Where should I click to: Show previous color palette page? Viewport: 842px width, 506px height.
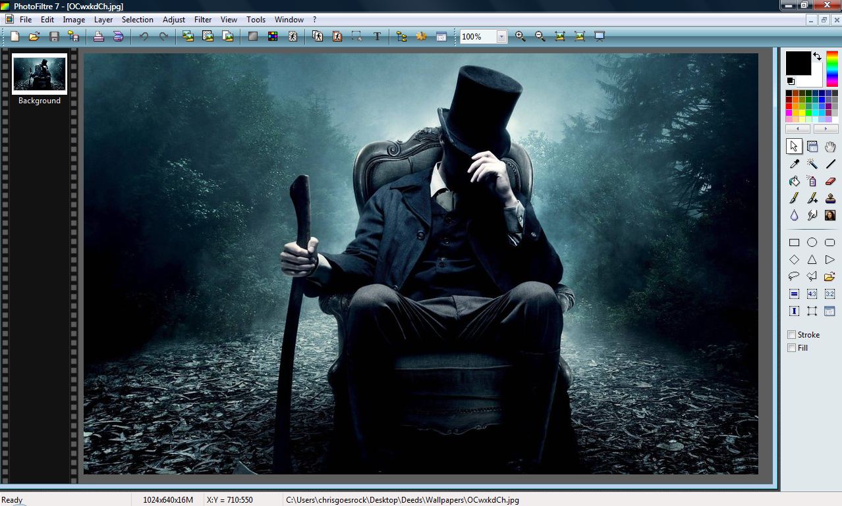pos(798,129)
